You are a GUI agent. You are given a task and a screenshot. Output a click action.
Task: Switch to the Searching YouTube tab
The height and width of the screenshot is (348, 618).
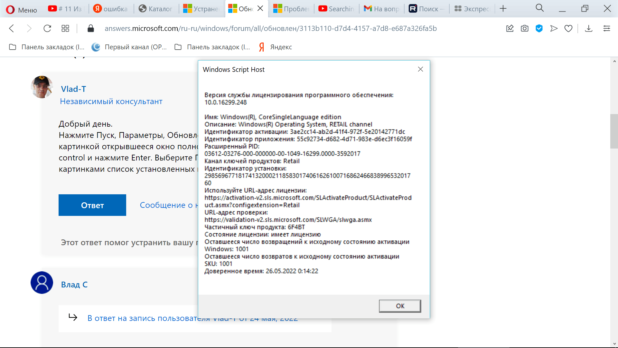[x=336, y=9]
